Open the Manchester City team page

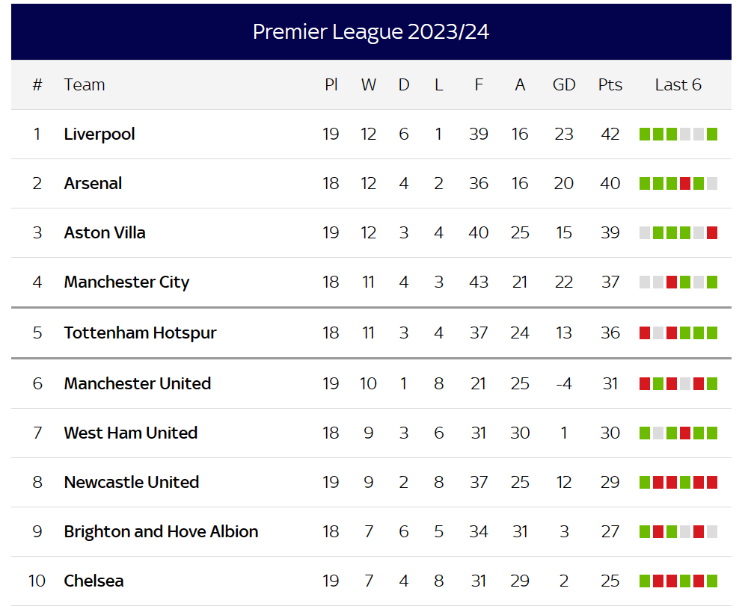(x=127, y=282)
